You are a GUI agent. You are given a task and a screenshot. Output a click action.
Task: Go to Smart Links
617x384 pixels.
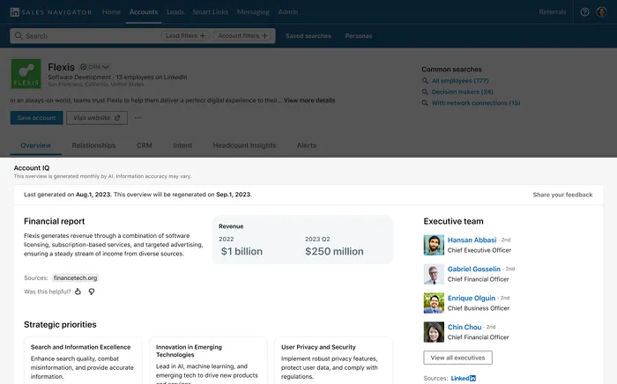point(210,12)
